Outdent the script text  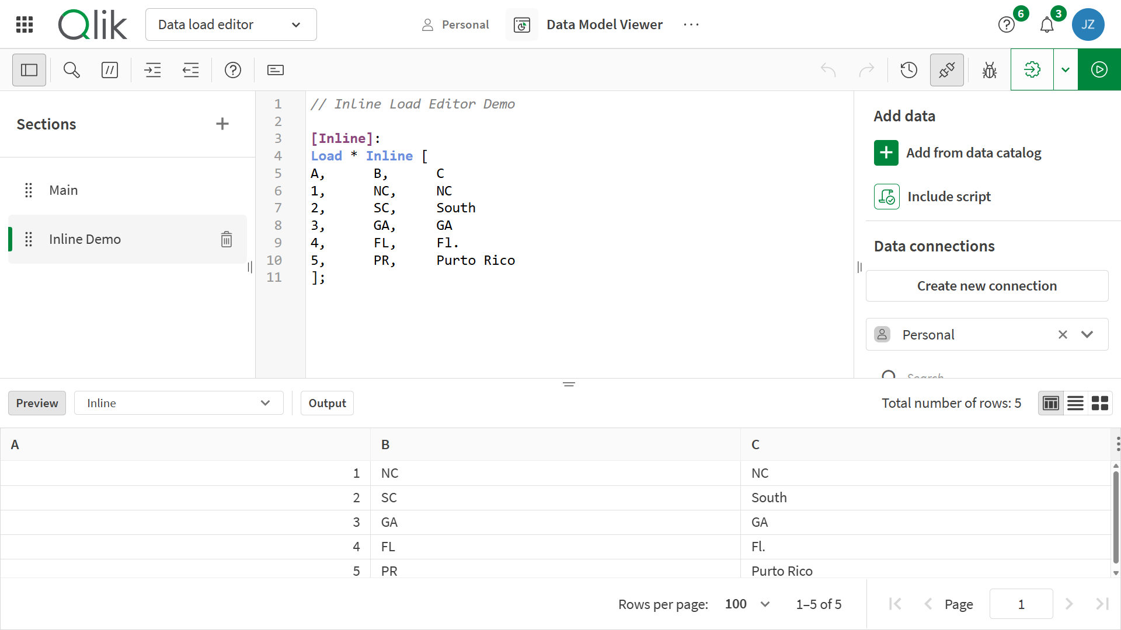point(190,69)
